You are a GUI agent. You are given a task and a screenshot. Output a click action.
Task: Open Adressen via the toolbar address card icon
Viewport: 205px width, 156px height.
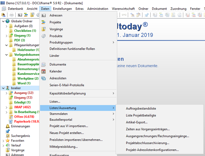pos(20,15)
